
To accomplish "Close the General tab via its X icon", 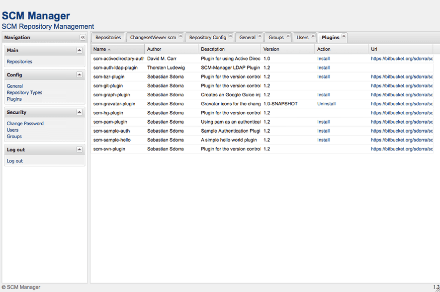I will pos(259,35).
